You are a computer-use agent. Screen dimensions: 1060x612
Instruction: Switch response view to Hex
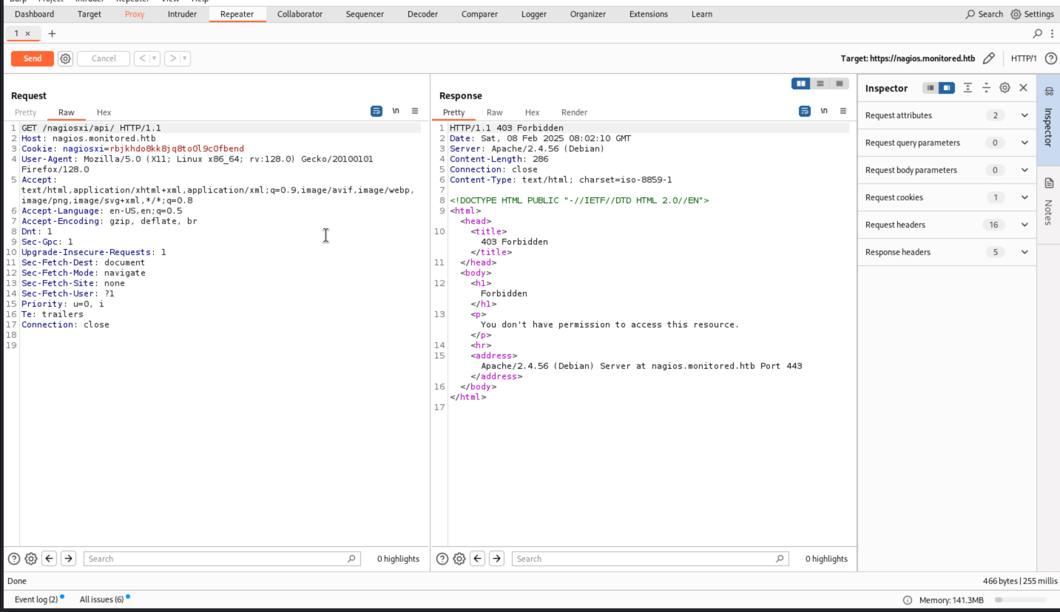pyautogui.click(x=532, y=112)
